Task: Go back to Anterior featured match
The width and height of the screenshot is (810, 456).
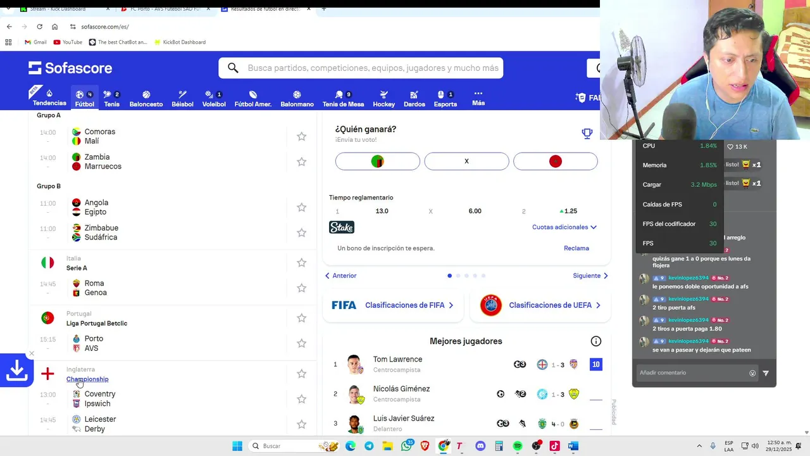Action: click(x=340, y=275)
